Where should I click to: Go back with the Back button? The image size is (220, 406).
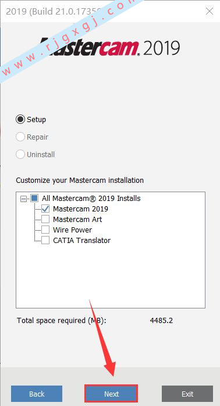(x=37, y=394)
